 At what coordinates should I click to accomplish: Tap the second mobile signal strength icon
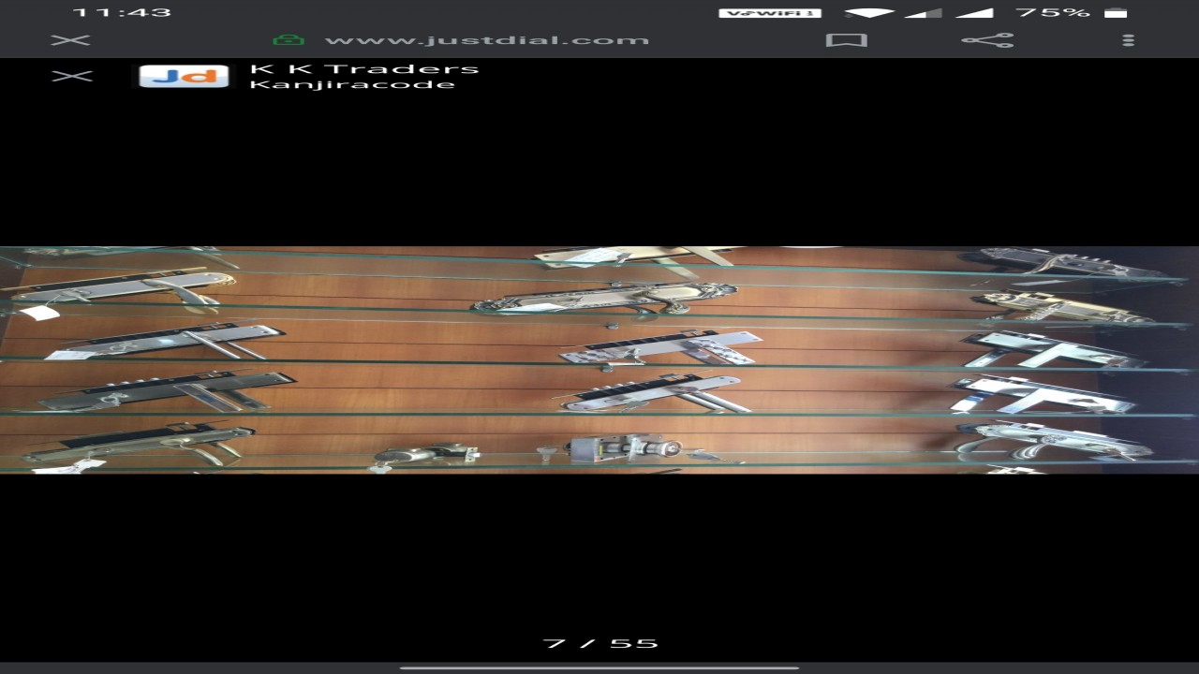975,12
